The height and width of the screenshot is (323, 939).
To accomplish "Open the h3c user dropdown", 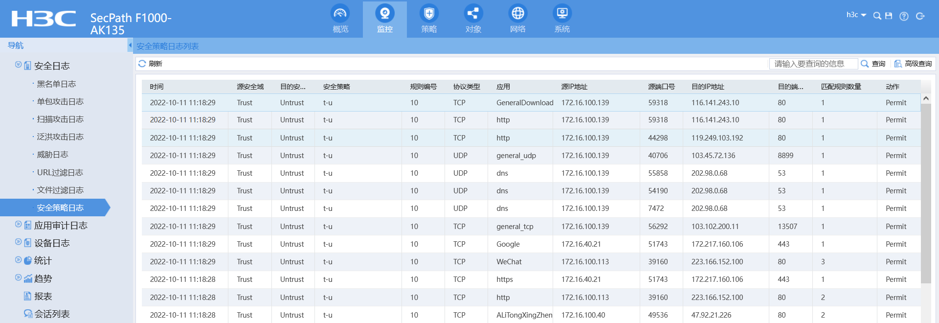I will click(856, 15).
